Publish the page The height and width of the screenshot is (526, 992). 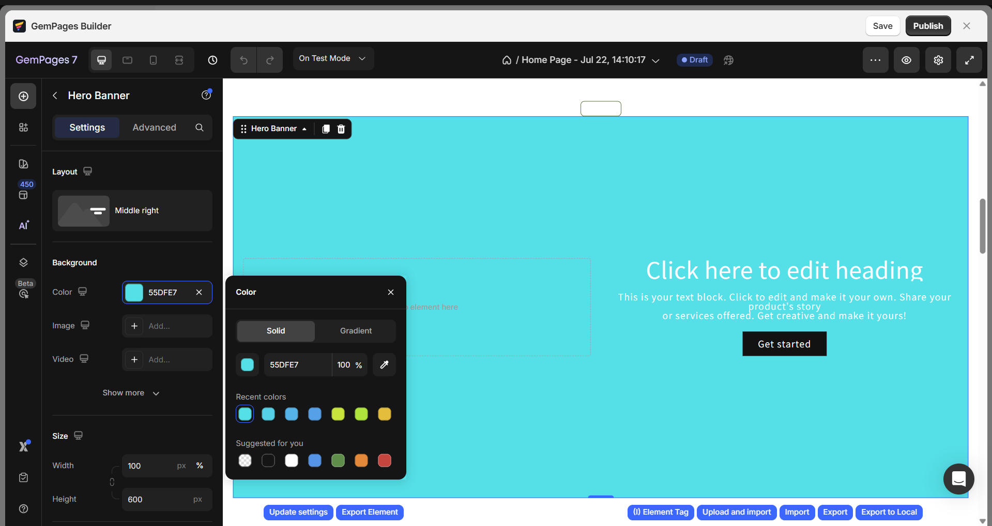coord(928,26)
